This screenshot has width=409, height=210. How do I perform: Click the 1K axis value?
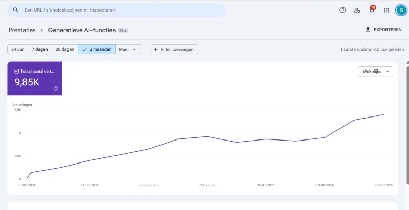[x=19, y=133]
